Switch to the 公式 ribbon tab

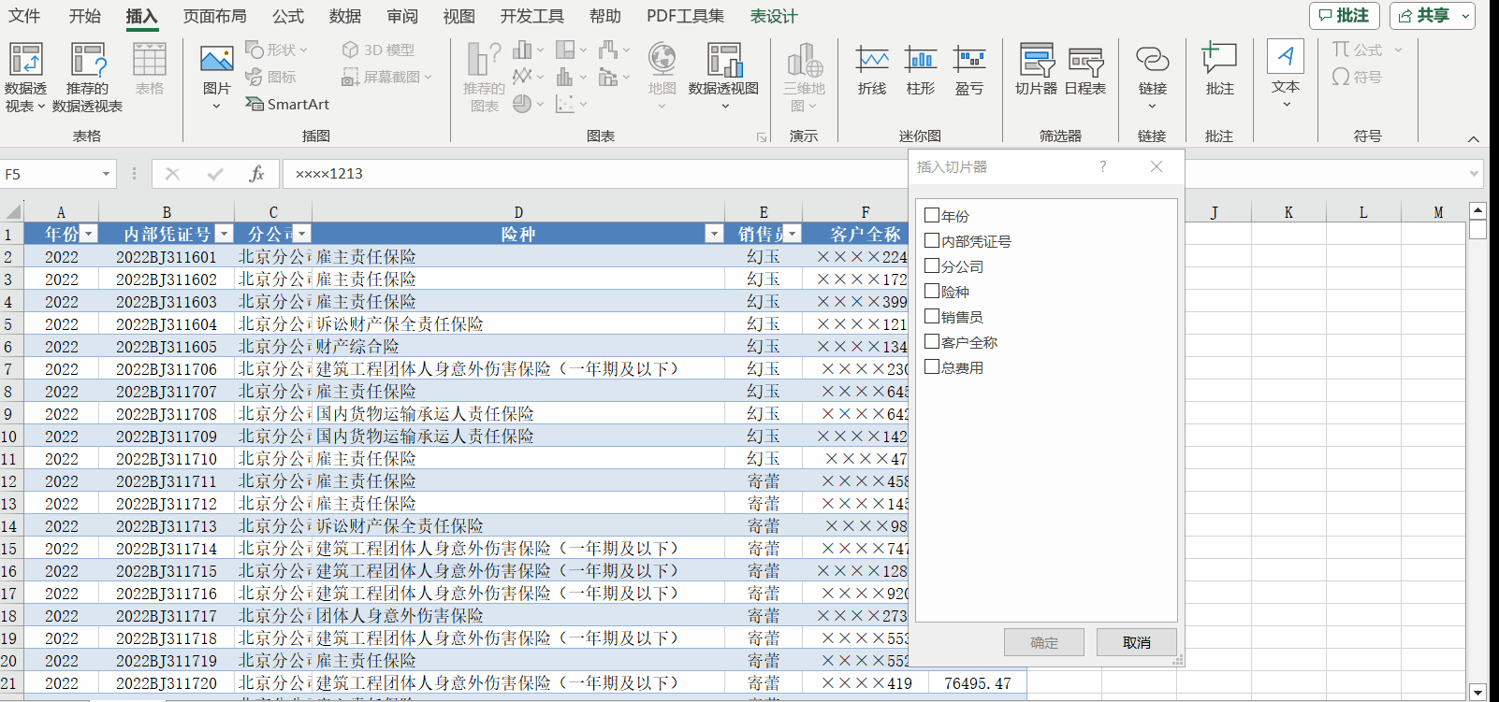(x=288, y=16)
